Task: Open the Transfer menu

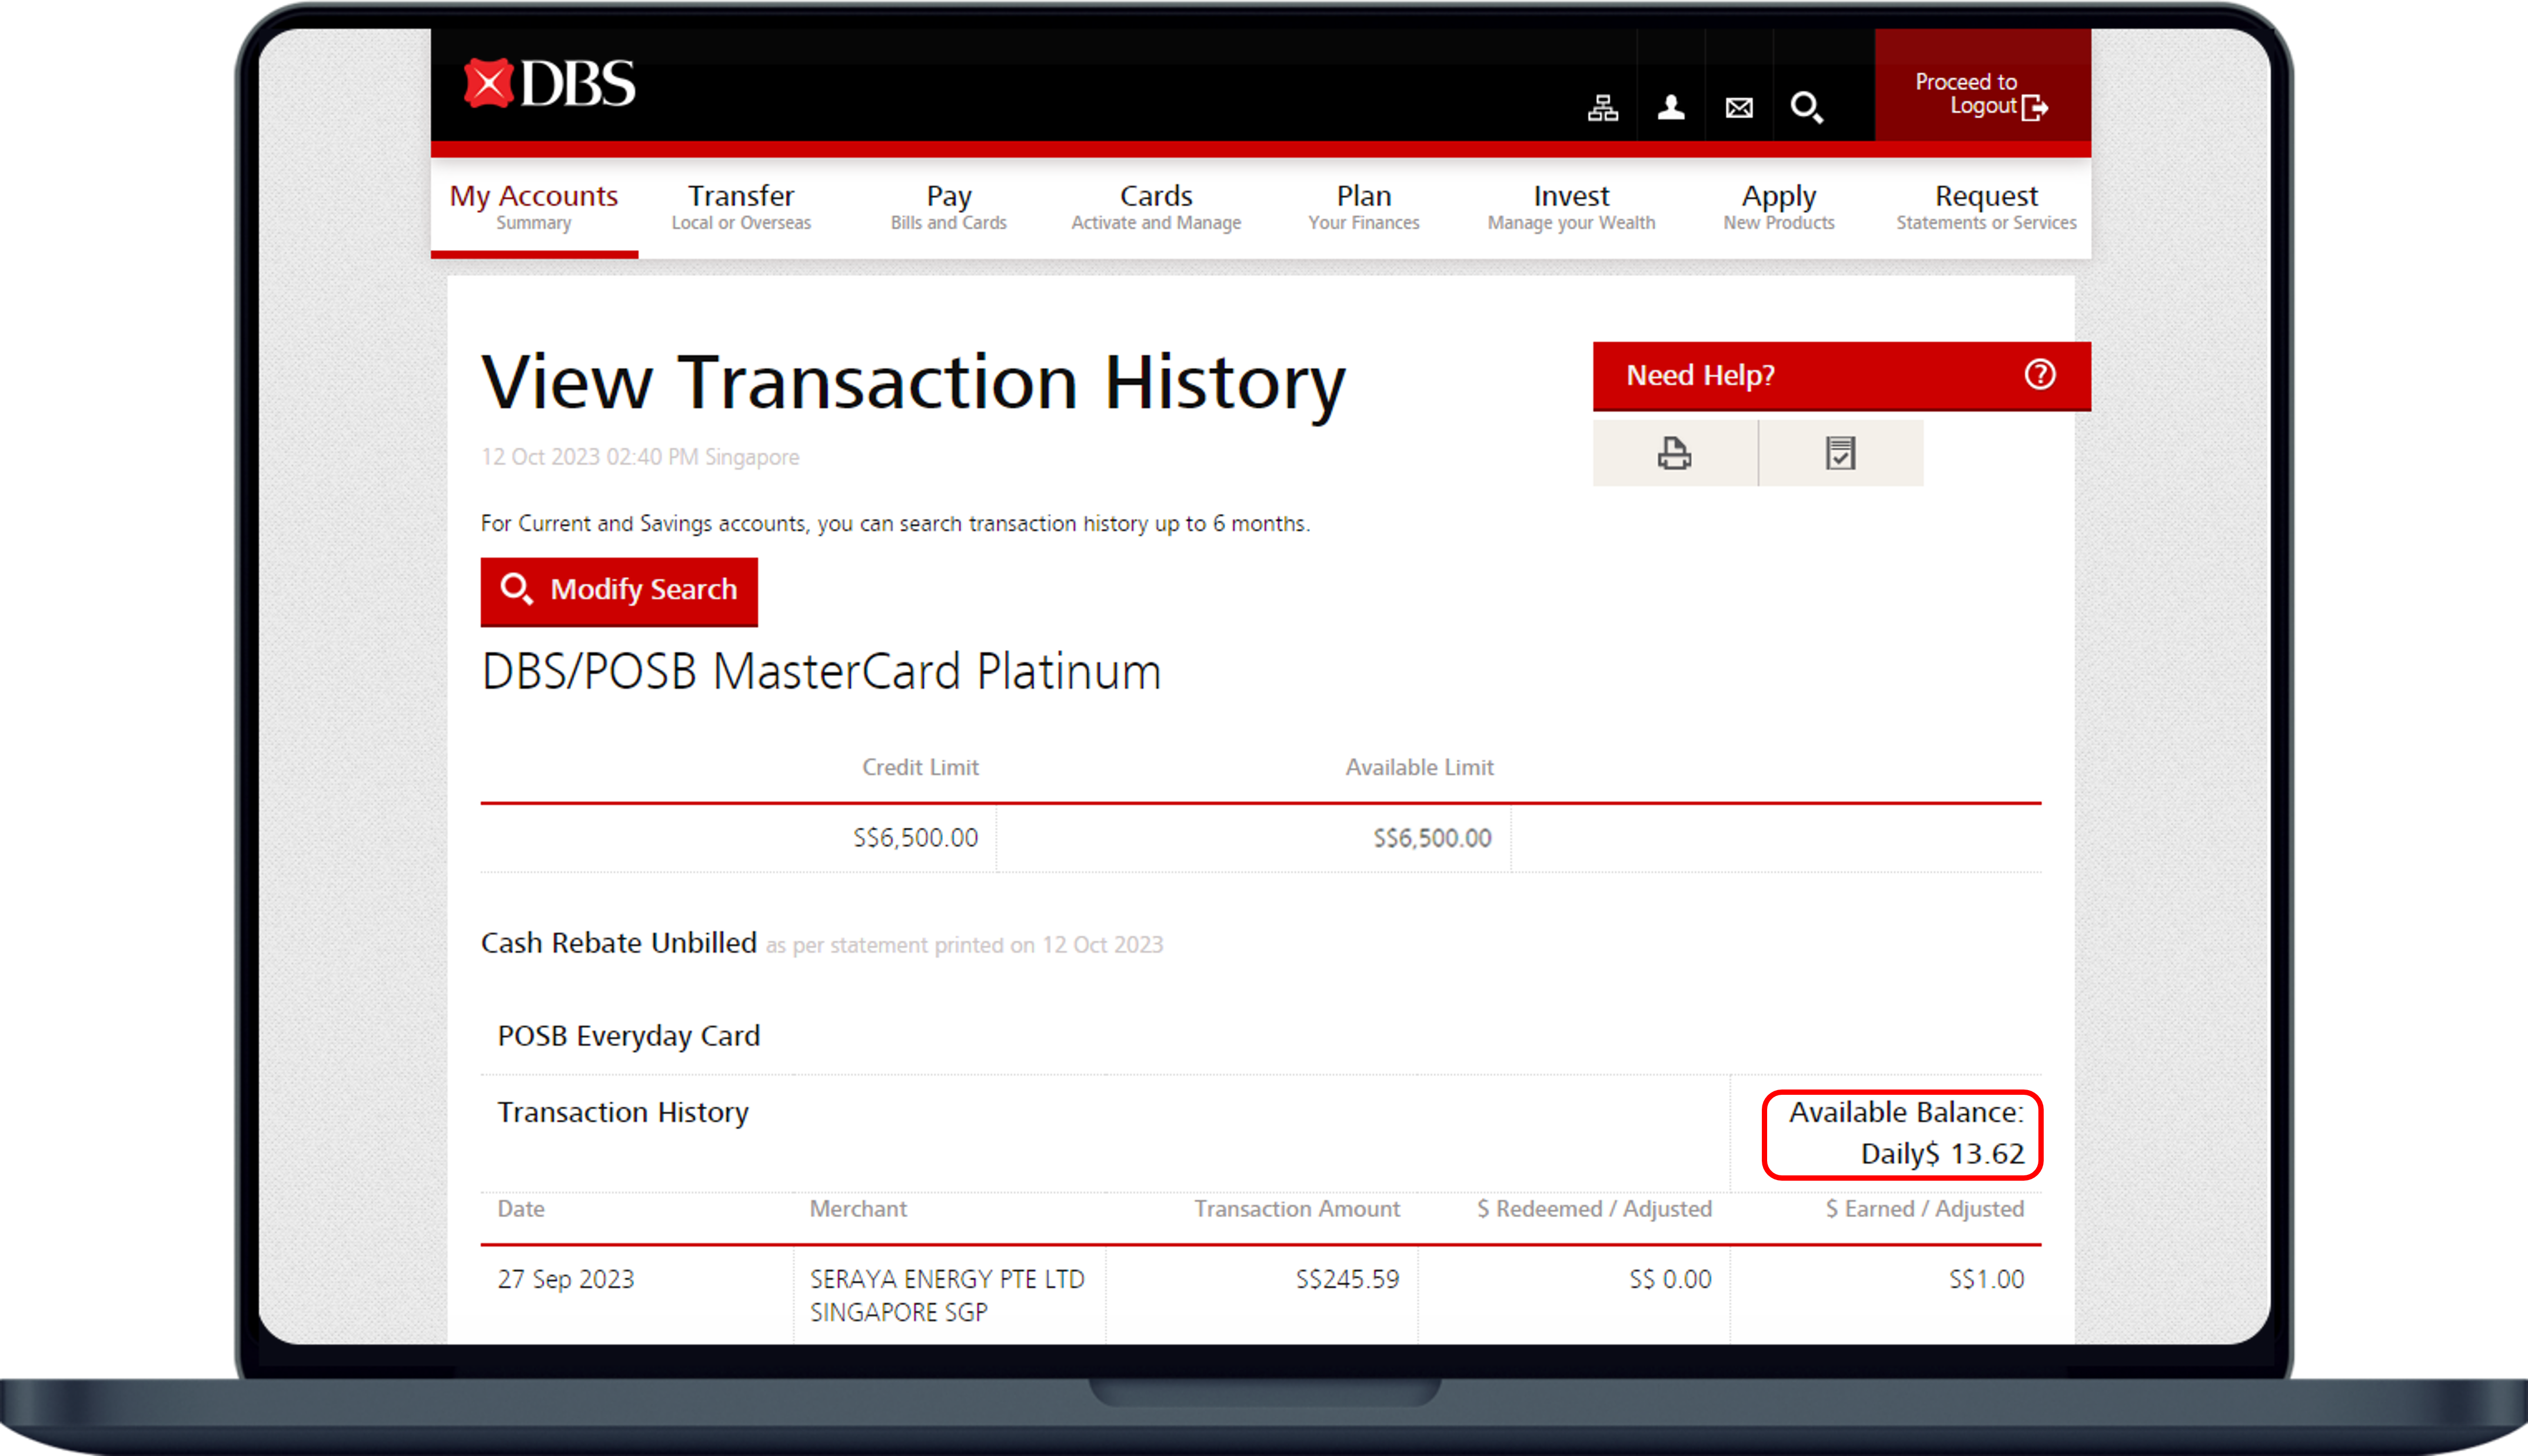Action: point(741,207)
